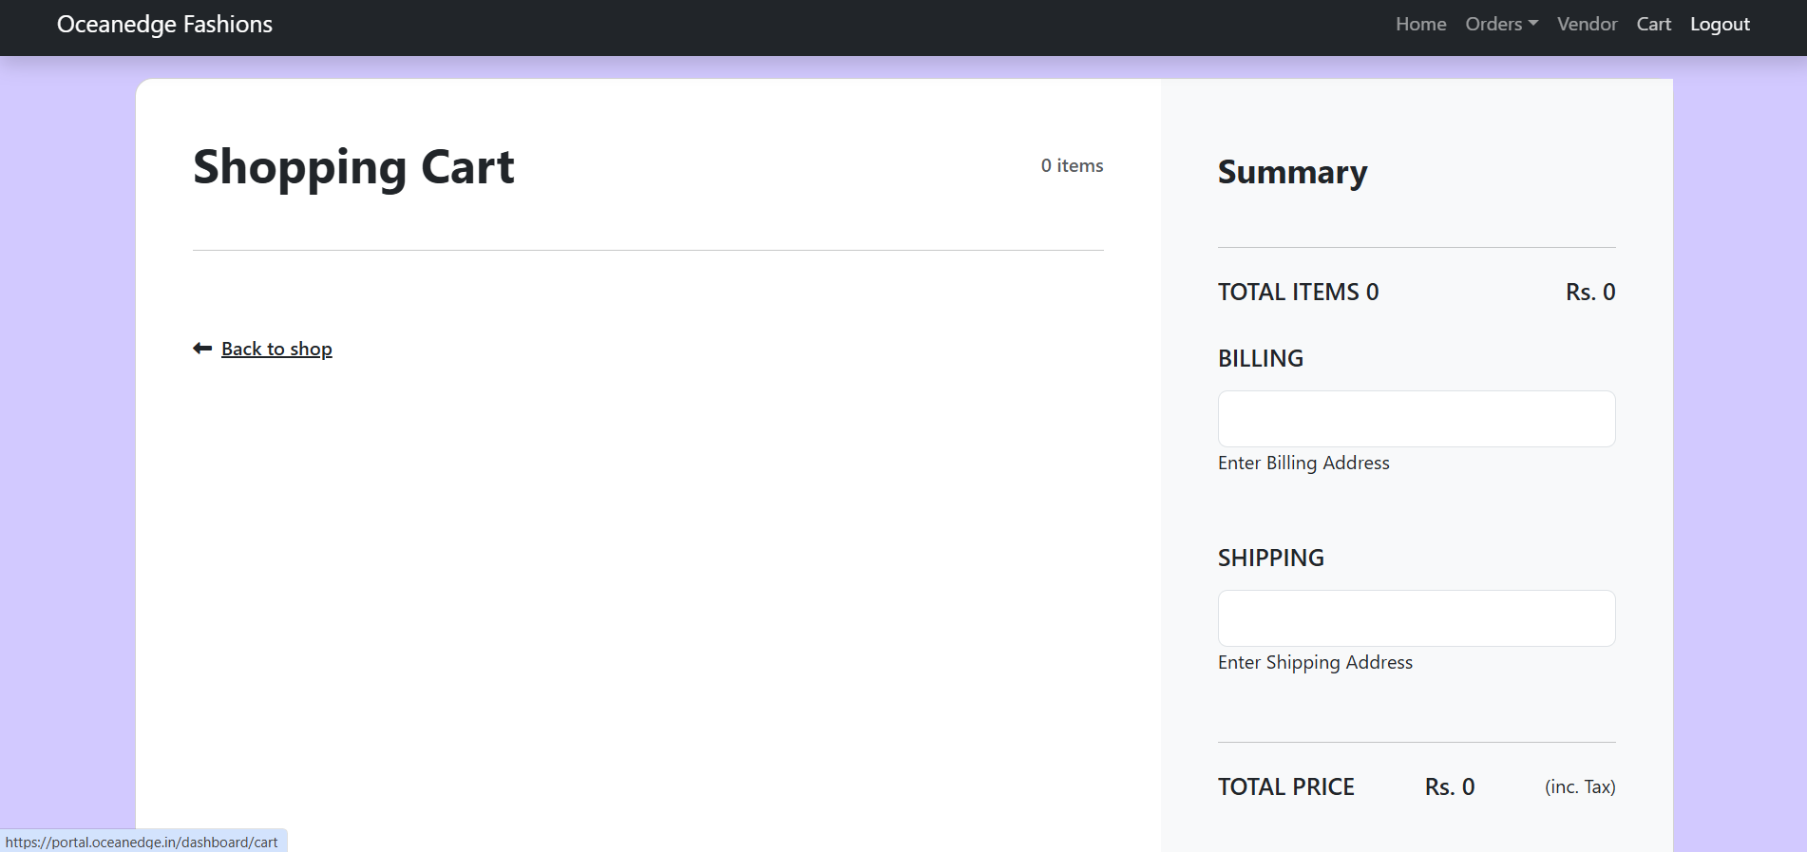Click the Oceanedge Fashions brand logo text
1807x852 pixels.
(x=164, y=25)
